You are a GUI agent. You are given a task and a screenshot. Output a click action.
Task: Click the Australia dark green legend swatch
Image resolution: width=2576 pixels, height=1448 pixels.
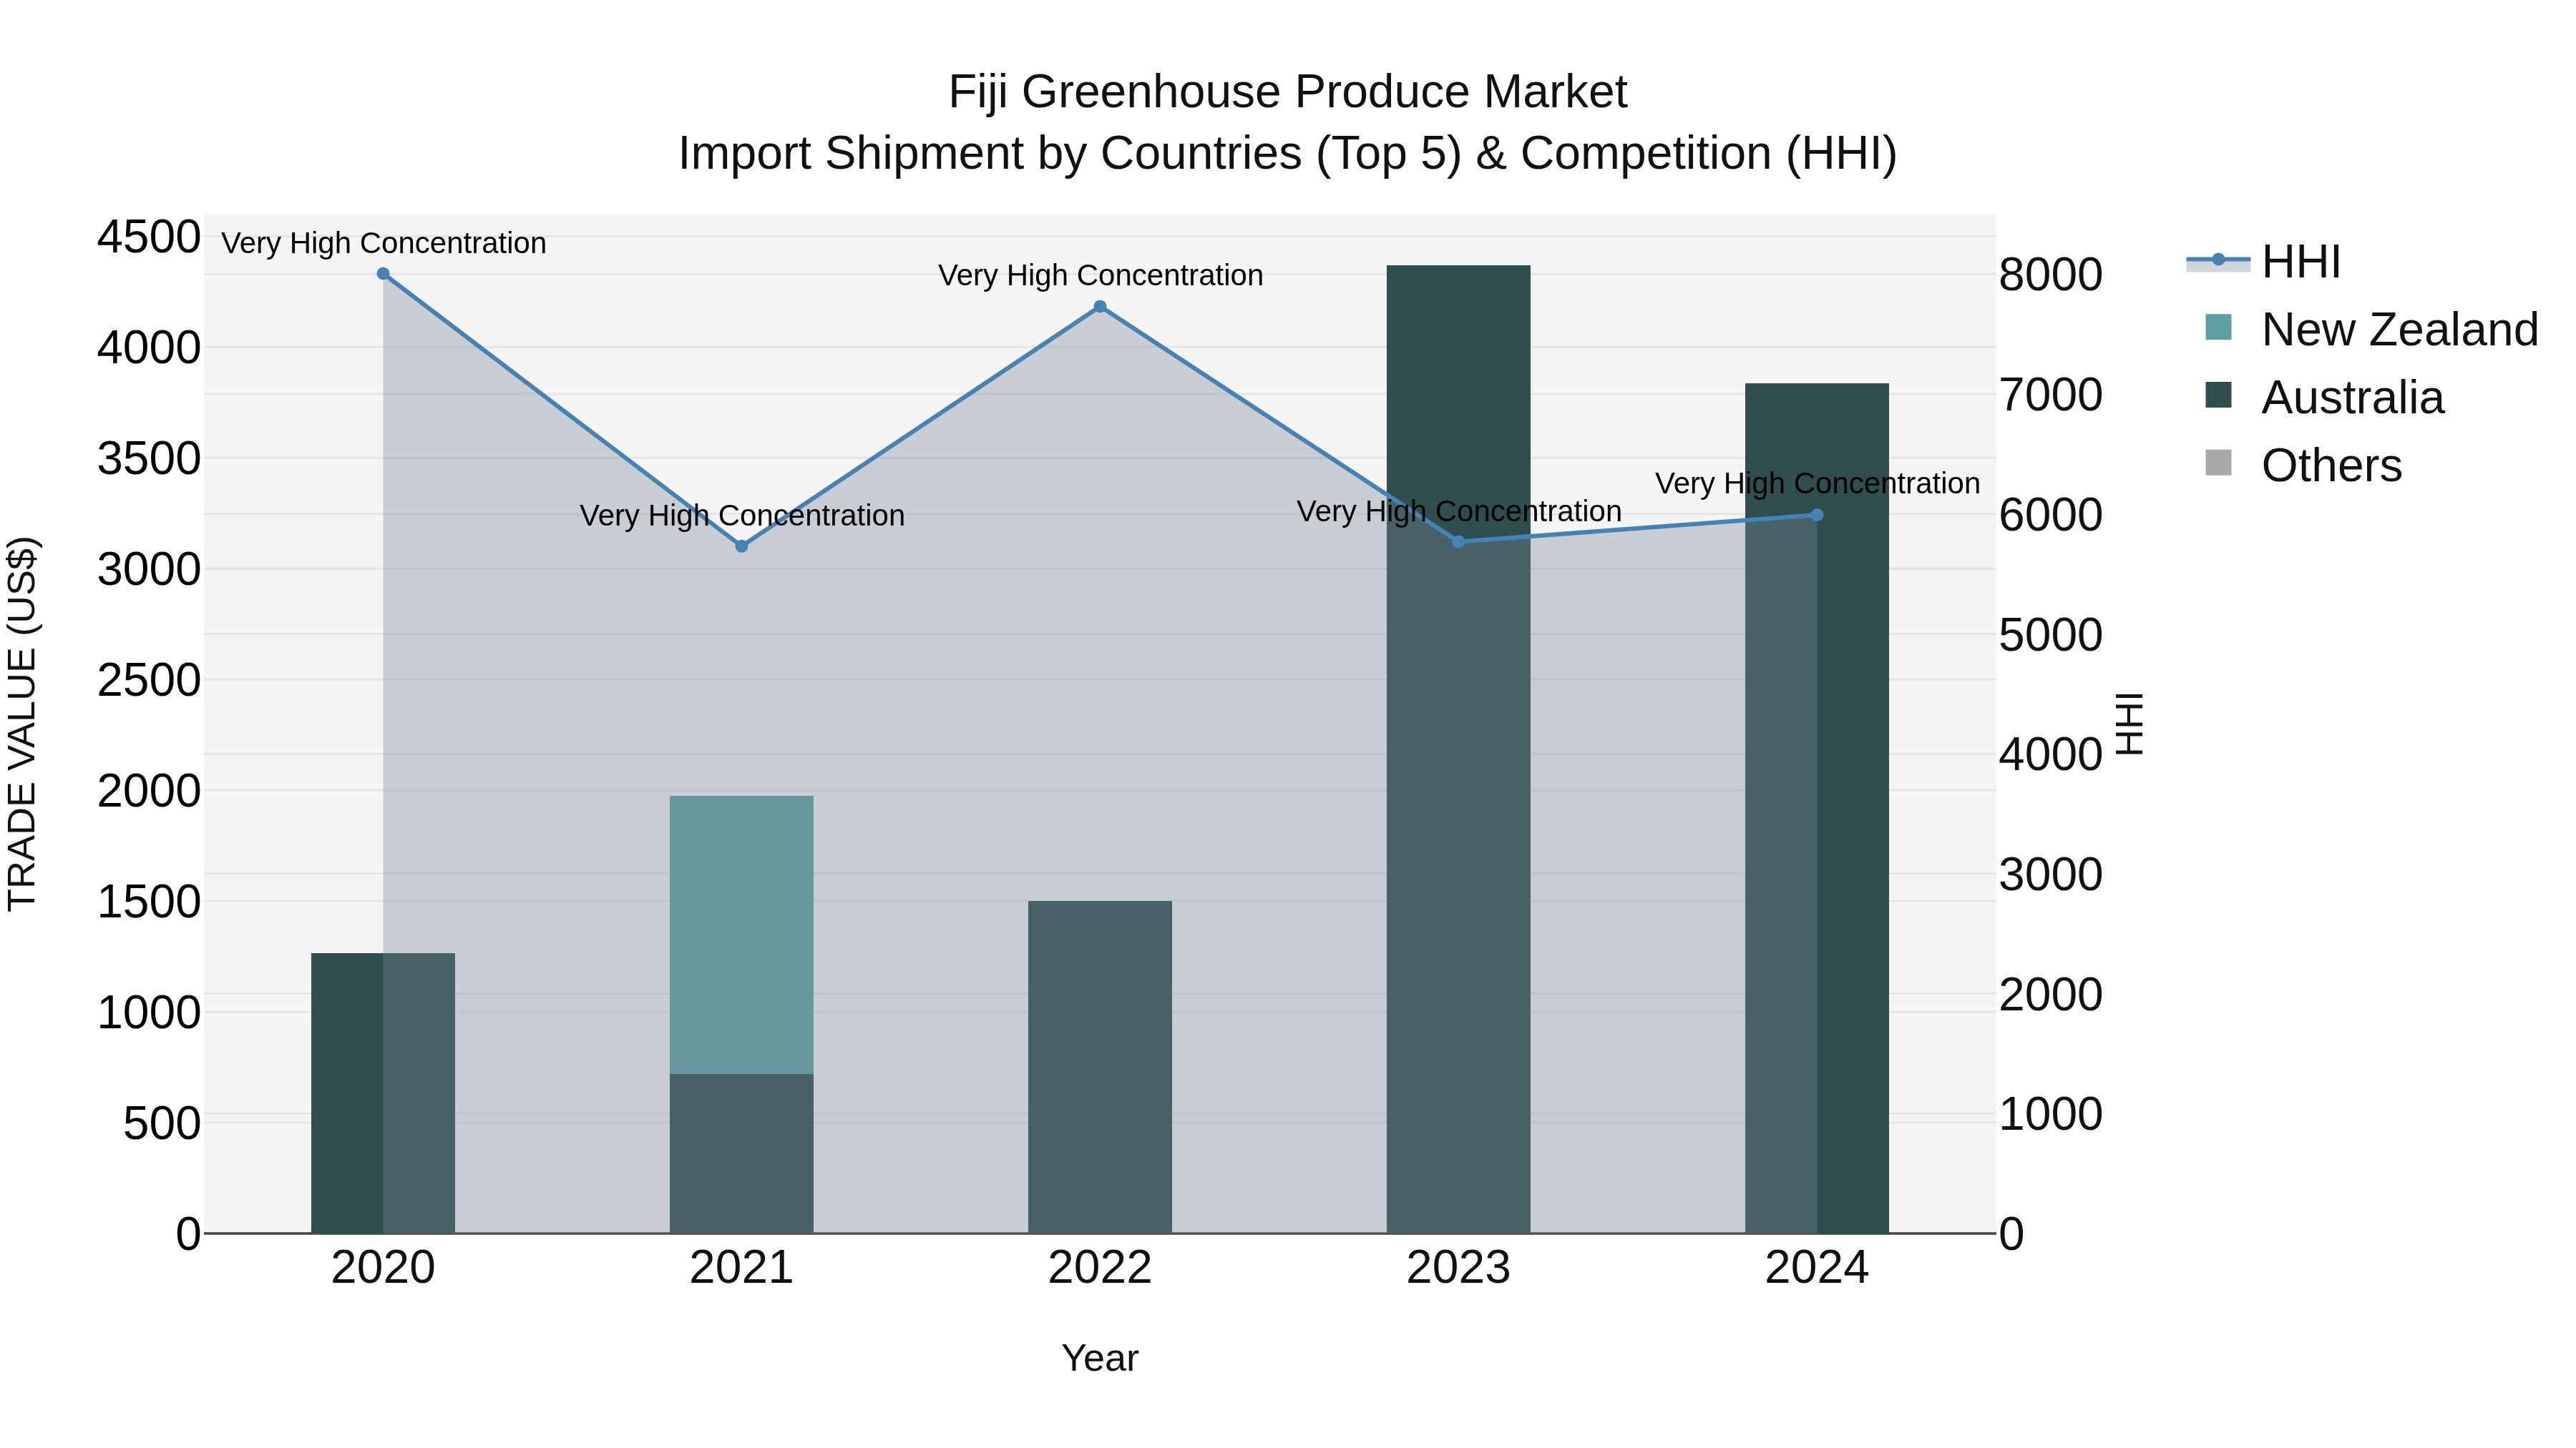[x=2218, y=395]
